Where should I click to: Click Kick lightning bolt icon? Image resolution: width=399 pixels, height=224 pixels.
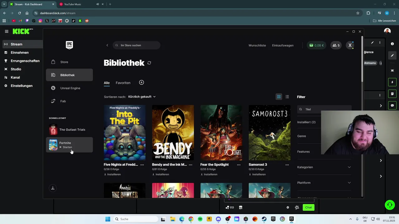(x=392, y=82)
